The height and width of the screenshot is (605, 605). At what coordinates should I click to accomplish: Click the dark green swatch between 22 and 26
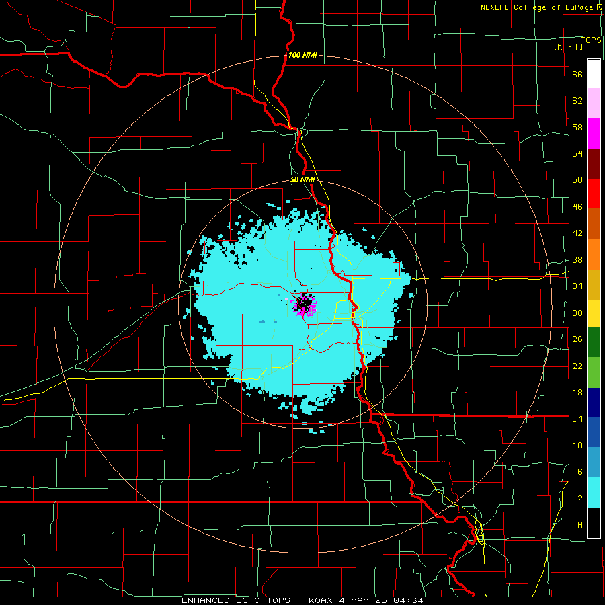click(594, 342)
